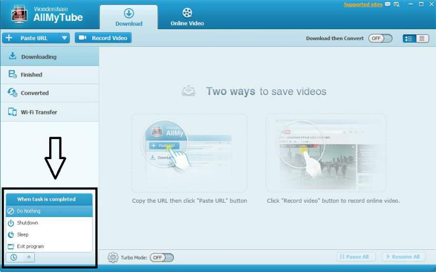Click the Paste URL tutorial illustration

point(189,153)
